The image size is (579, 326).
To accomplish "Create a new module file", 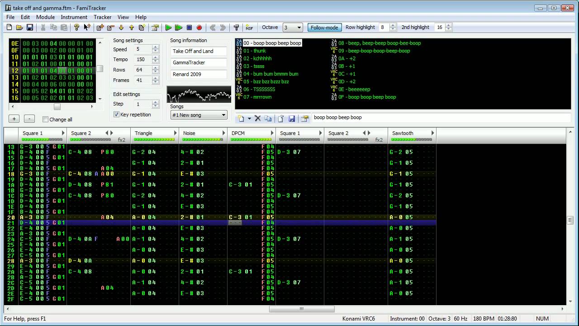I will (x=9, y=28).
